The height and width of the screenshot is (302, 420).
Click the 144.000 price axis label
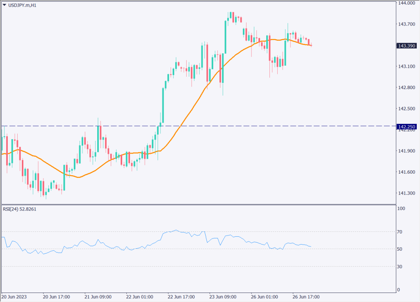(406, 3)
